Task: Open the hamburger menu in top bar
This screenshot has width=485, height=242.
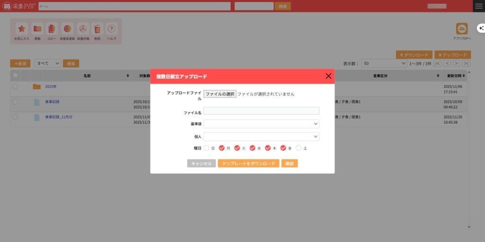Action: click(x=478, y=6)
